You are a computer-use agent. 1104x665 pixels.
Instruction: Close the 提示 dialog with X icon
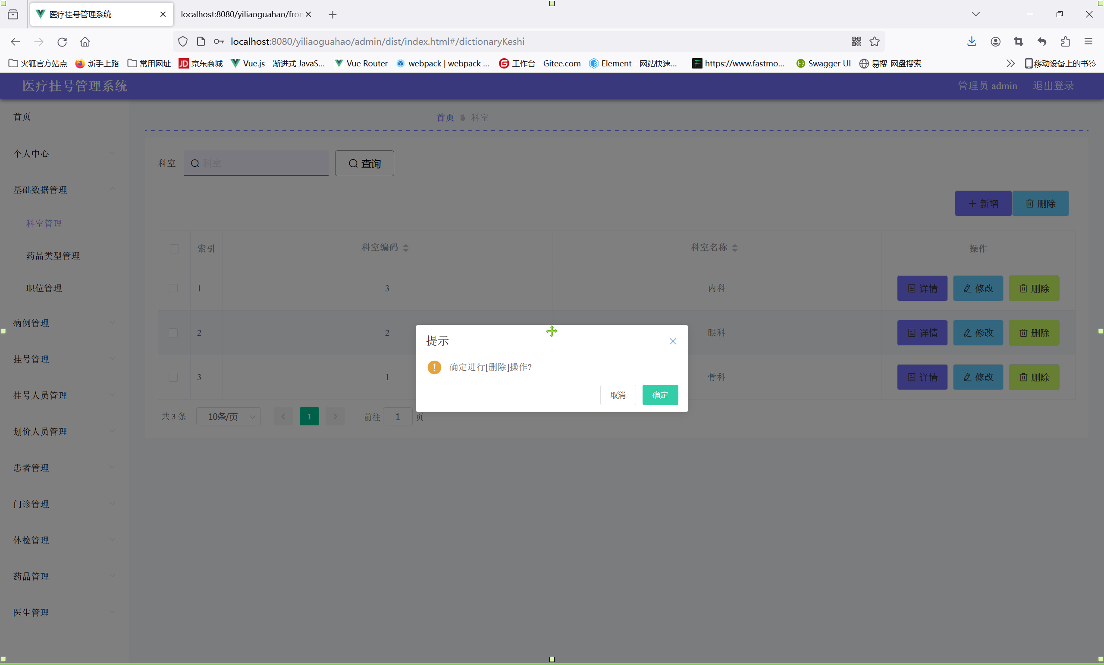(672, 341)
